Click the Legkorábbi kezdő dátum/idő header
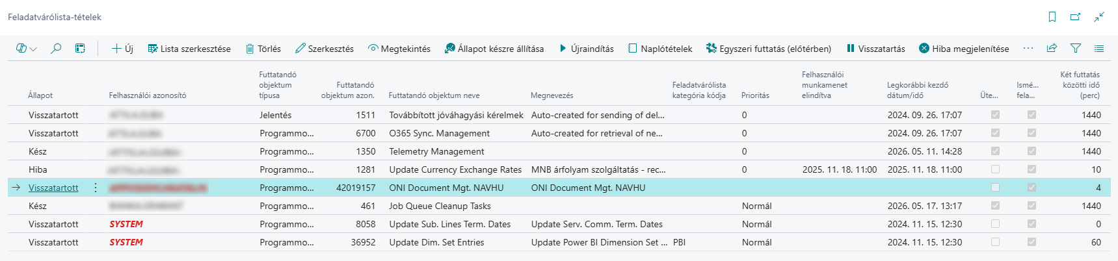Screen dimensions: 1118x261 [918, 90]
